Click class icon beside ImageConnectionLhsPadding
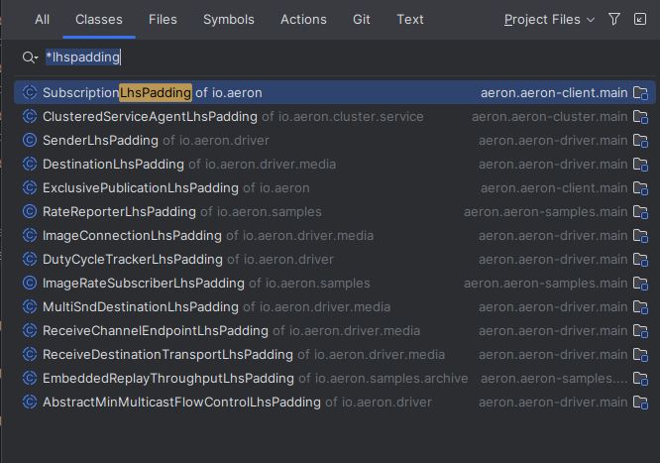Screen dimensions: 660x463 coord(30,236)
